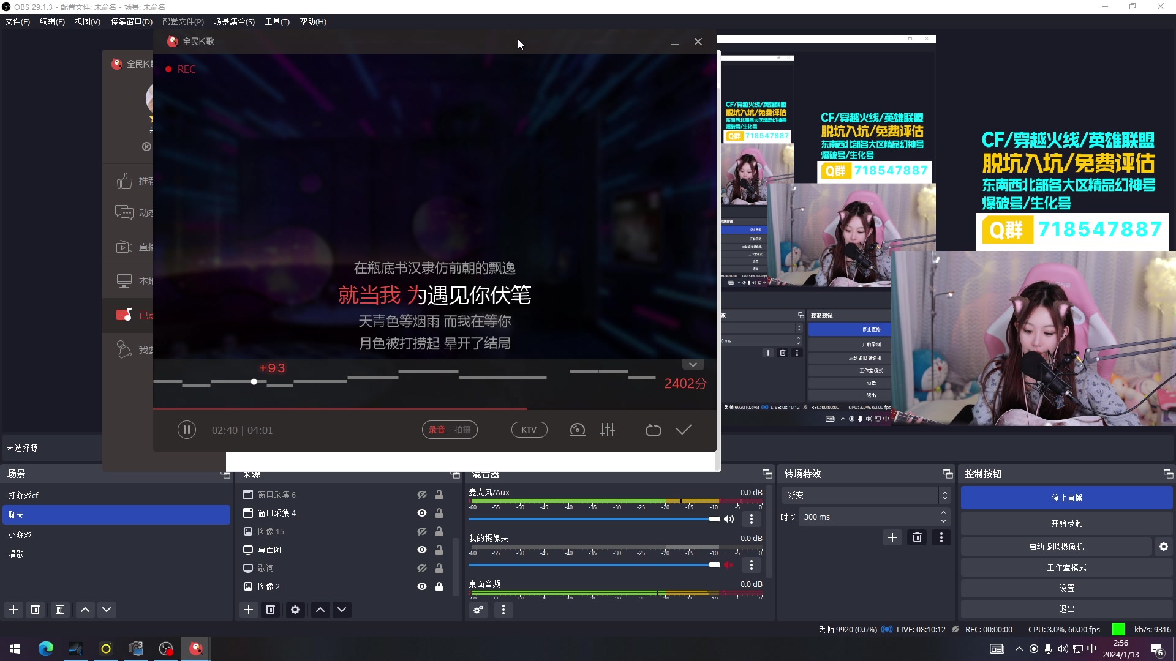
Task: Add a new source with plus icon
Action: click(249, 610)
